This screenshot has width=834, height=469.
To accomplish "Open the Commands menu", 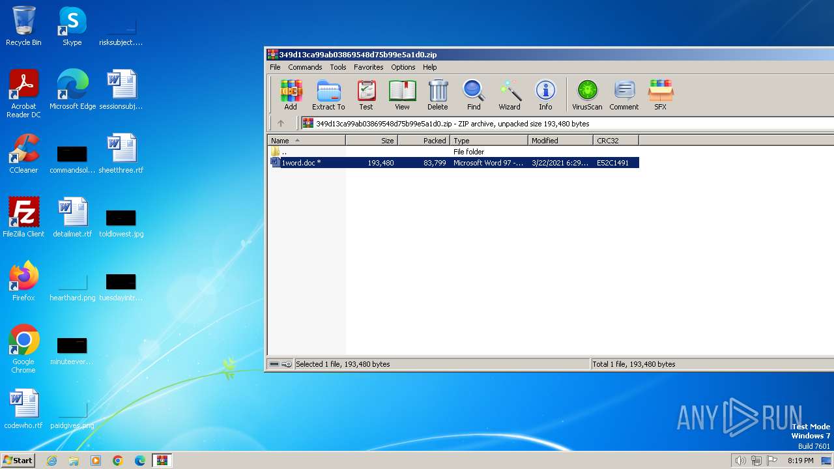I will tap(305, 67).
